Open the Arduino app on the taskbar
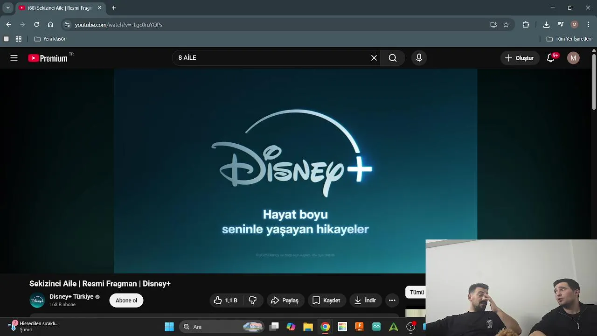This screenshot has height=336, width=597. click(376, 327)
